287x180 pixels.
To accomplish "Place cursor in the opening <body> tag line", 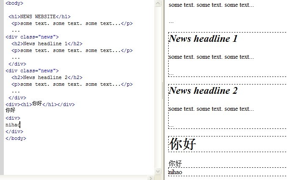I will tap(14, 3).
